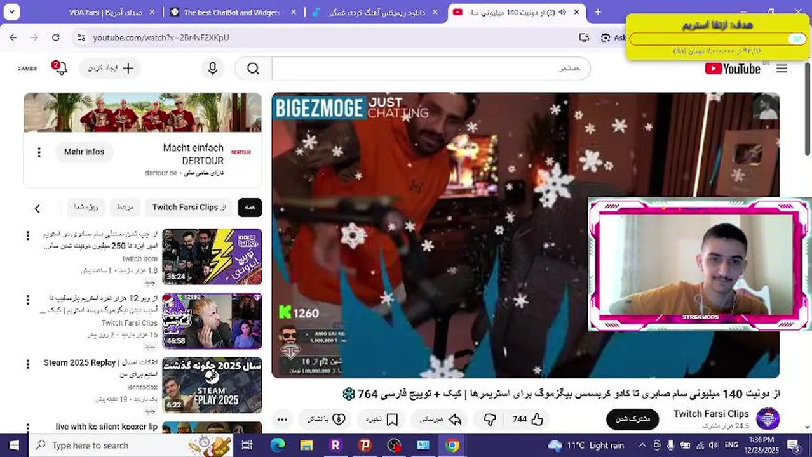Click the Chrome icon on the taskbar
The image size is (812, 457).
[x=452, y=446]
